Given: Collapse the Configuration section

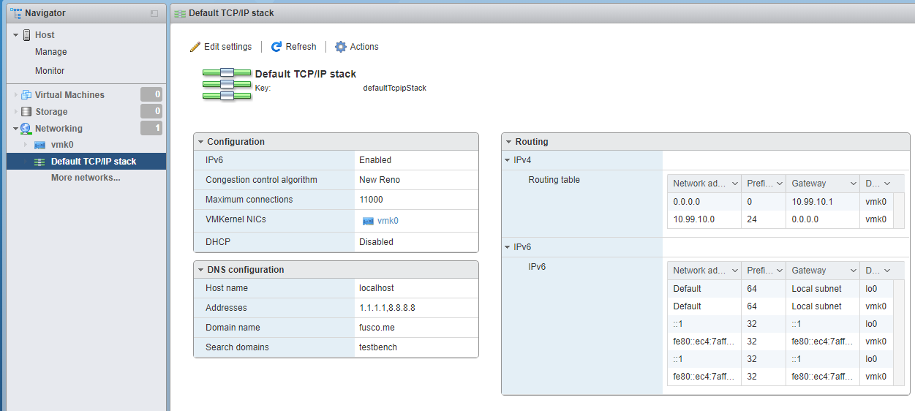Looking at the screenshot, I should (200, 142).
